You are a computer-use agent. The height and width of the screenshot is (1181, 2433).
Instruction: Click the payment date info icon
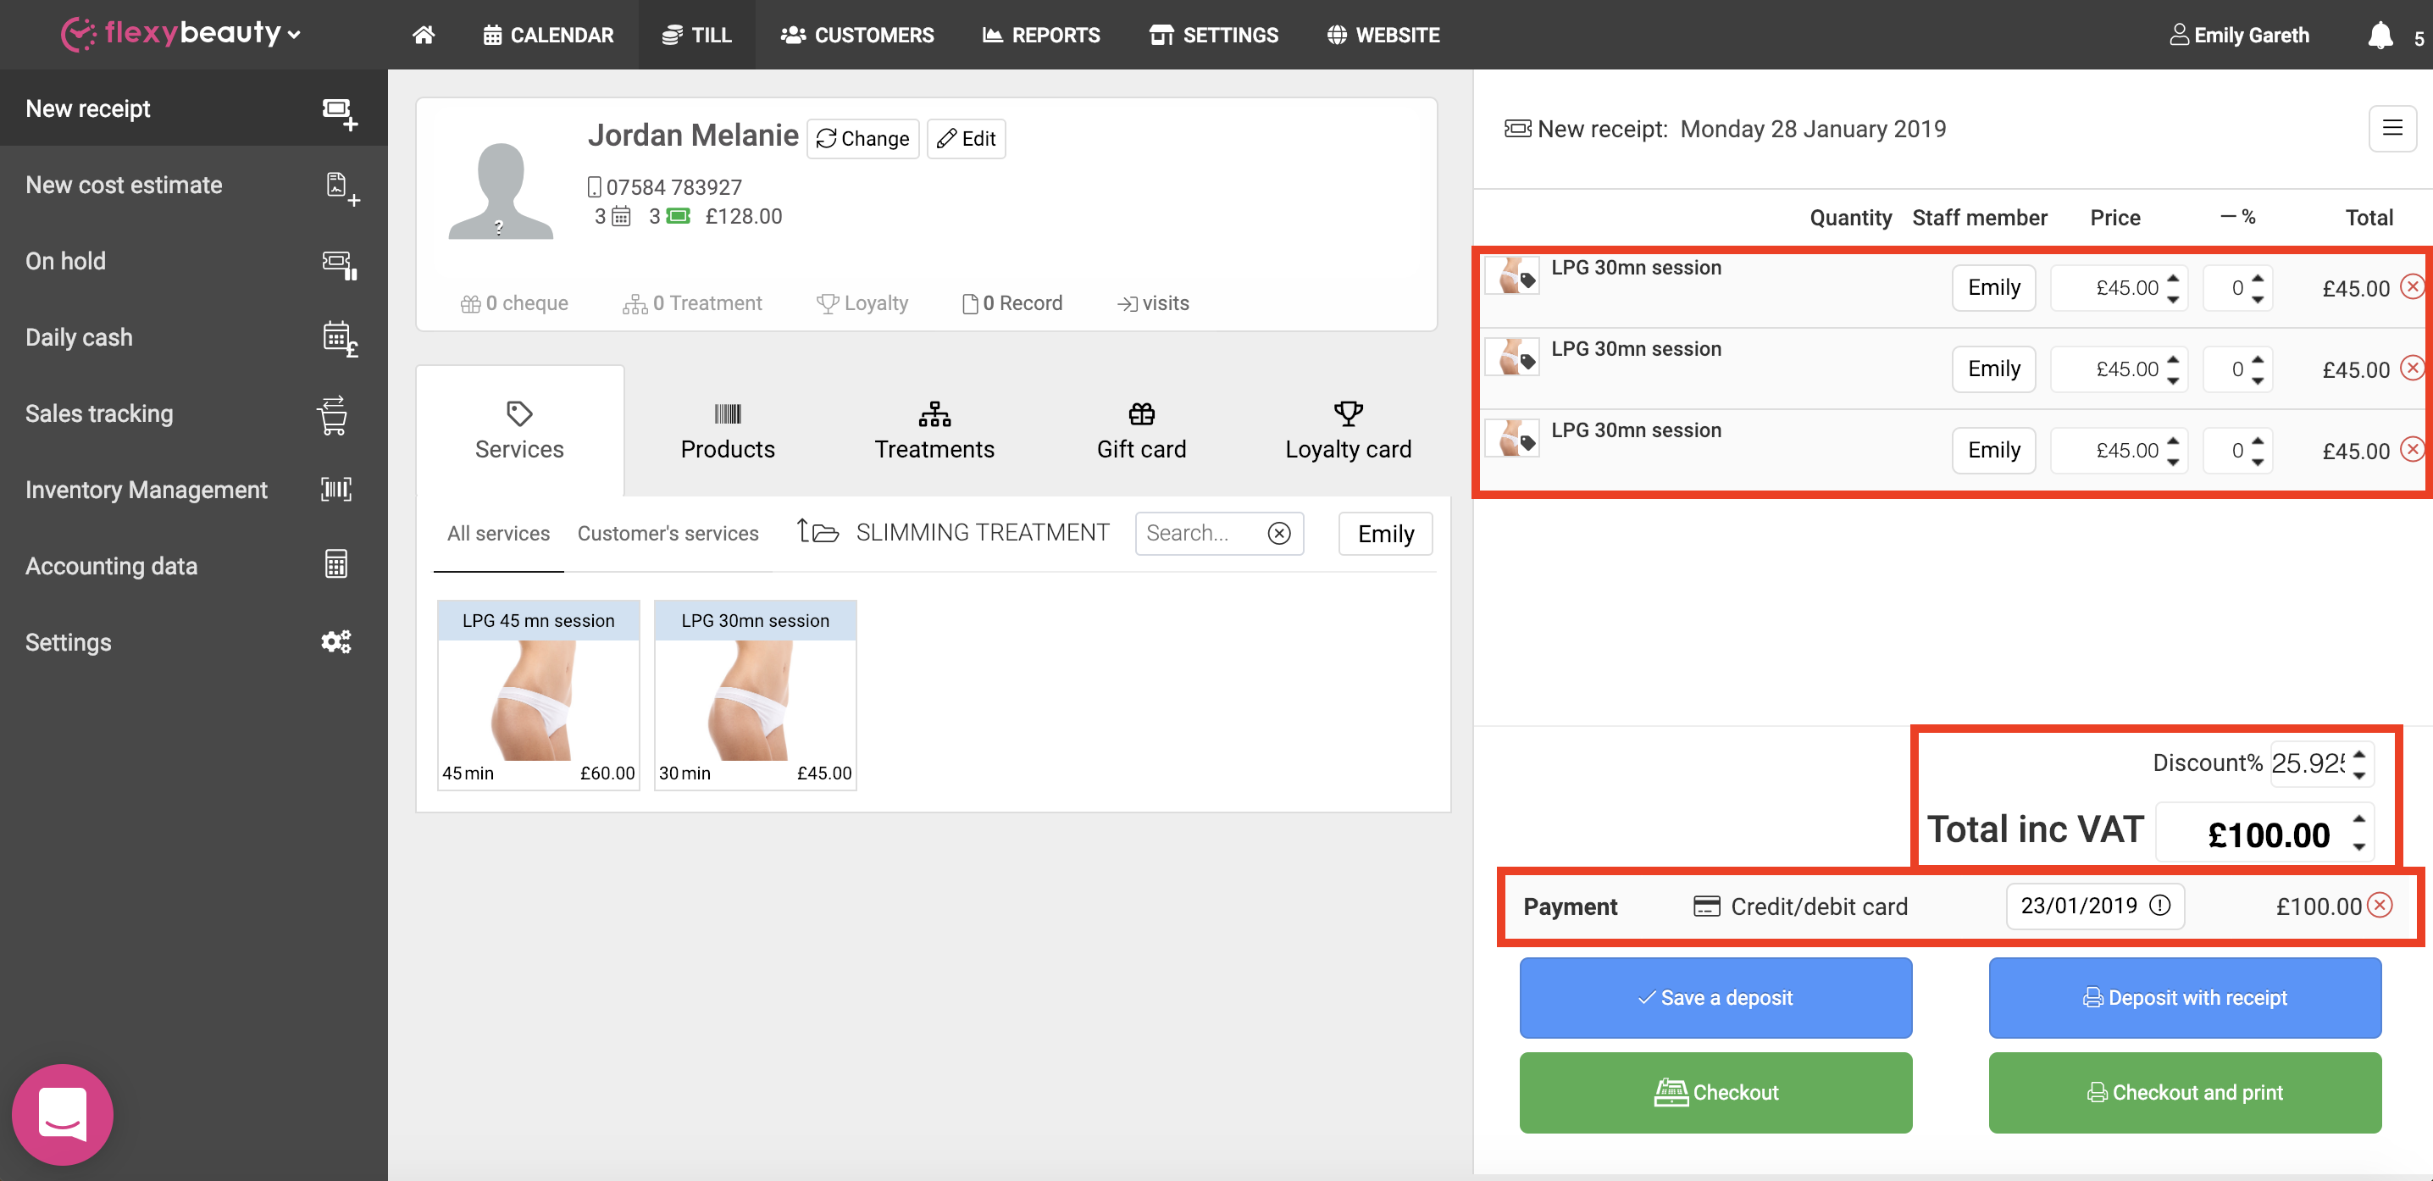(2159, 905)
